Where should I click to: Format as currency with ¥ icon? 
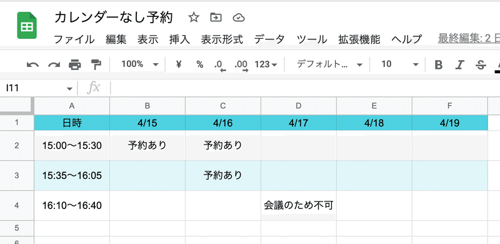[179, 64]
